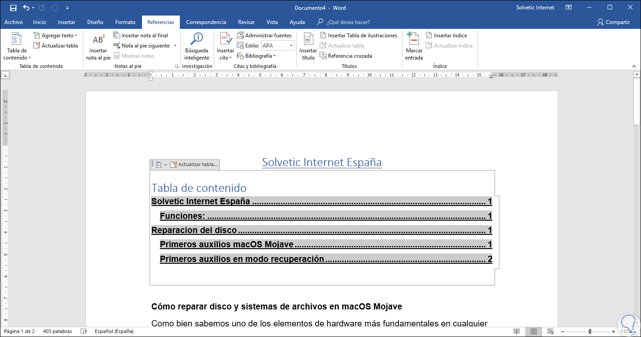Click 'Actualizar tabla...' above the table of contents
Screen dimensions: 641x337
tap(194, 165)
